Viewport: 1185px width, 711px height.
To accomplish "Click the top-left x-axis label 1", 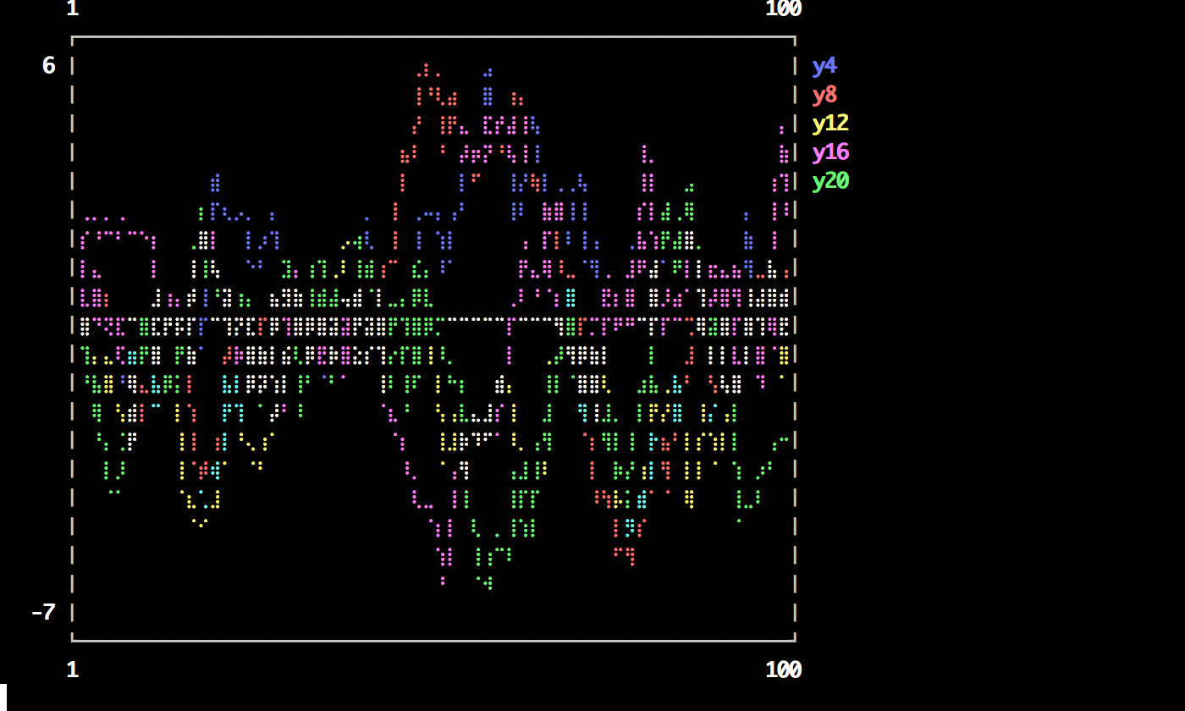I will (72, 8).
